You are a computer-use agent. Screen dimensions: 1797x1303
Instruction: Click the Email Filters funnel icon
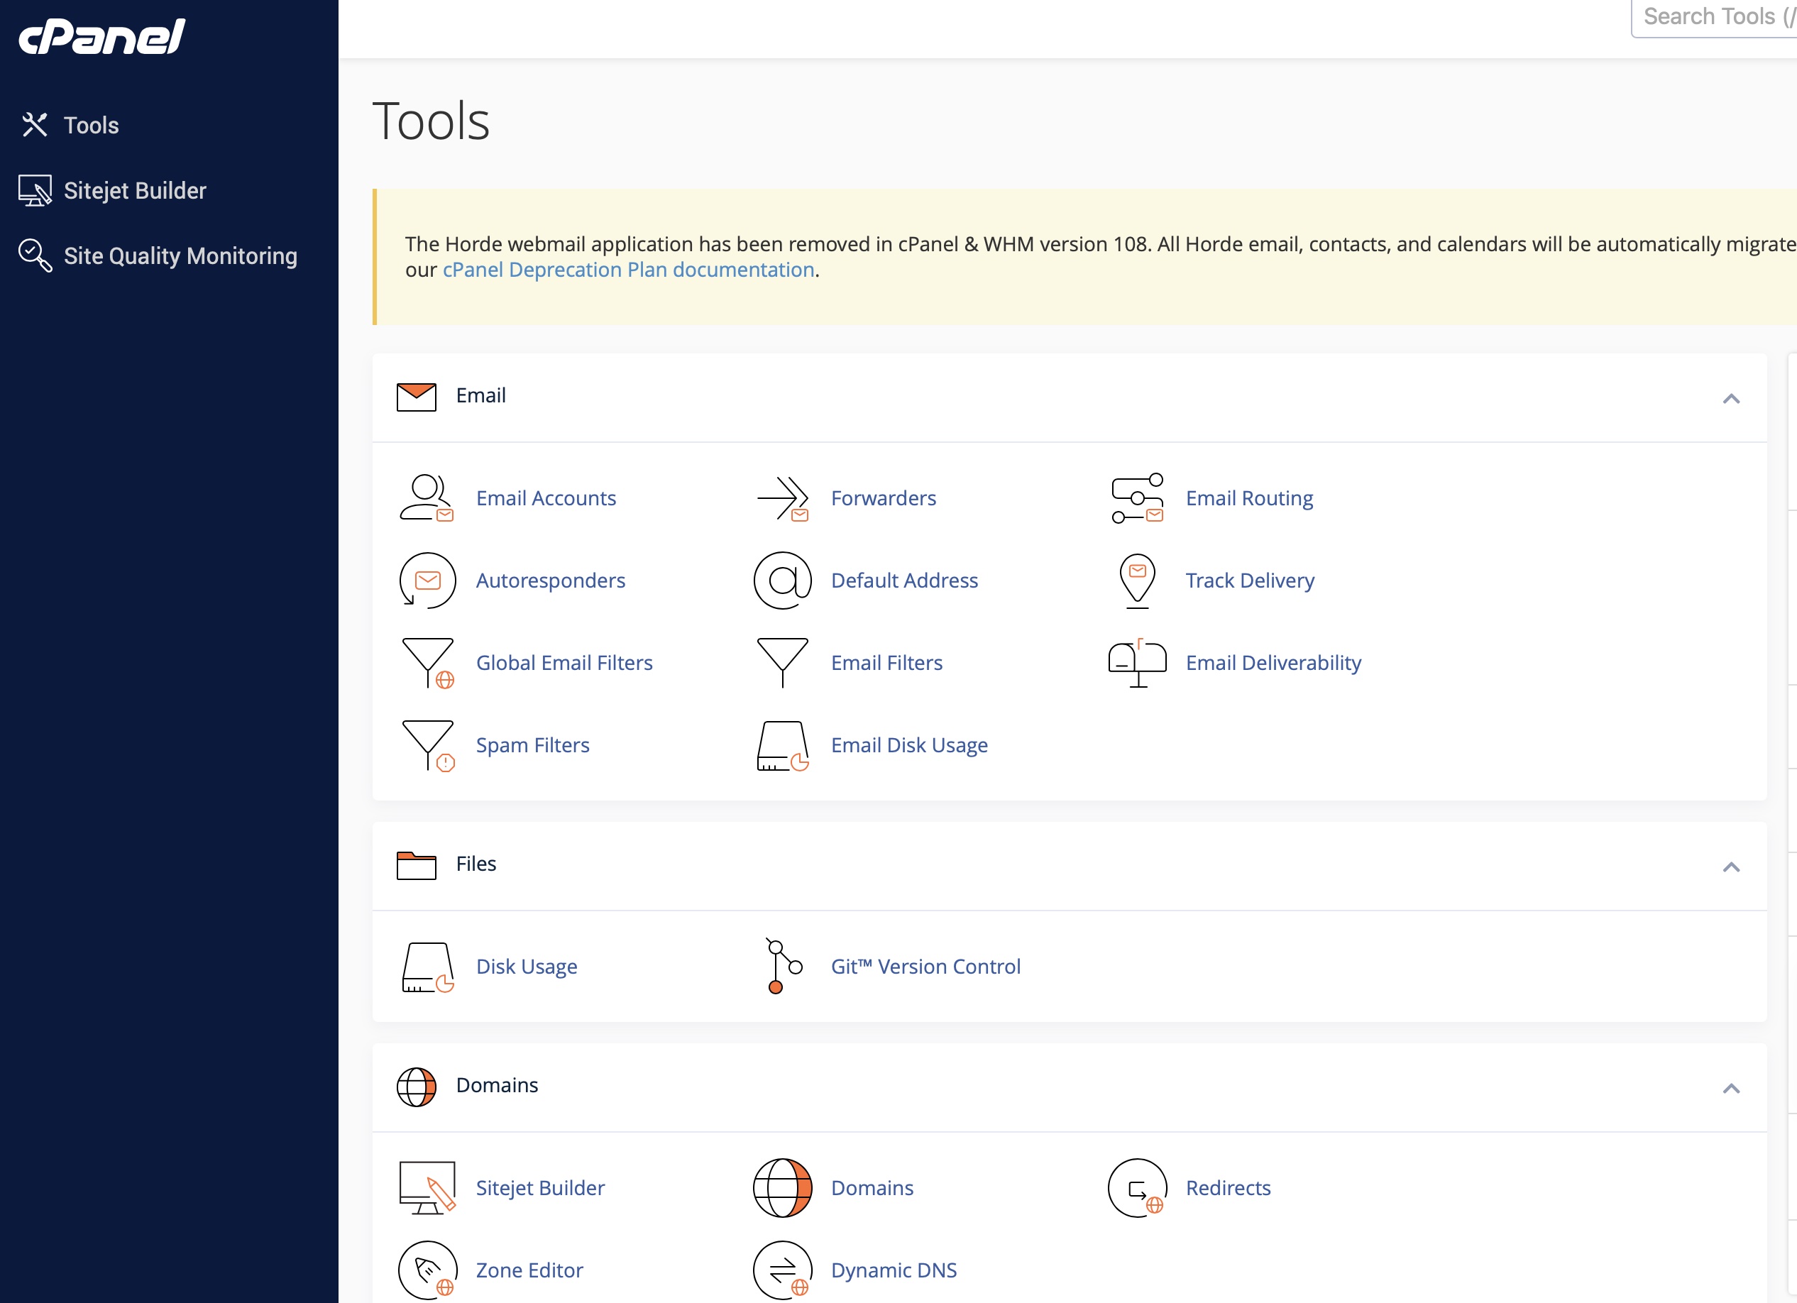pyautogui.click(x=782, y=663)
